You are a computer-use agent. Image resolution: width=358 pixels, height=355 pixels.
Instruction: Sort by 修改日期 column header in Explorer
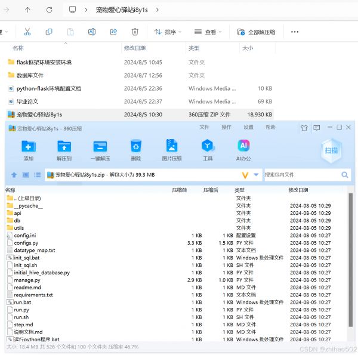(x=135, y=48)
